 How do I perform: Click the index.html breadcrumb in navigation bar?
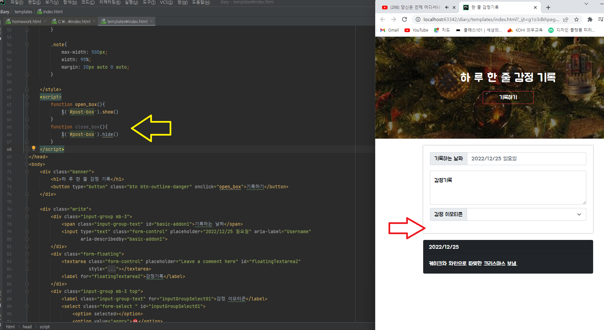pos(50,12)
